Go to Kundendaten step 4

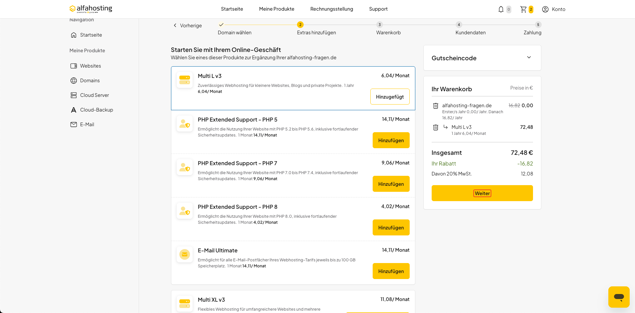pyautogui.click(x=459, y=25)
